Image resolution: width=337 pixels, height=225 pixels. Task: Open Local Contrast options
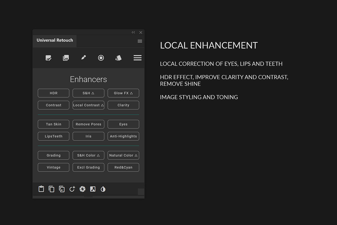(x=88, y=105)
